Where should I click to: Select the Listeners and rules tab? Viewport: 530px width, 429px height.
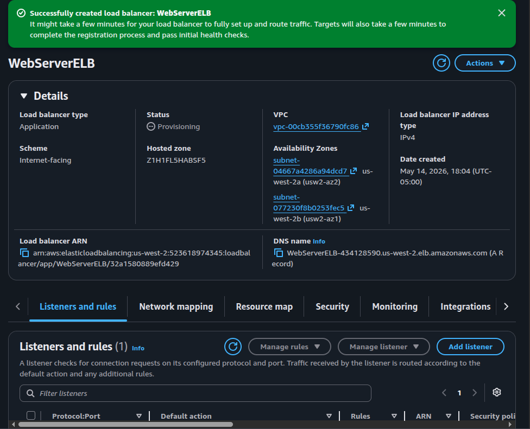[x=78, y=306]
